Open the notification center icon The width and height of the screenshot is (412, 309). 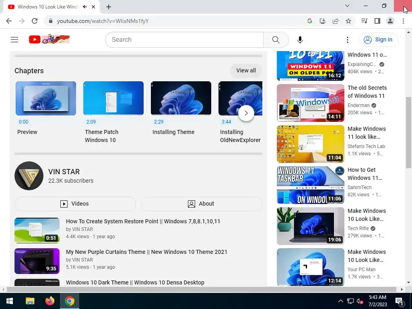(x=399, y=301)
